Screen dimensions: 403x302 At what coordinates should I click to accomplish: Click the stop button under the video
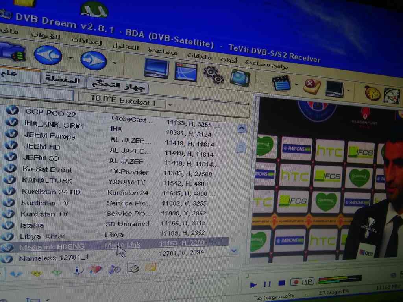(282, 283)
